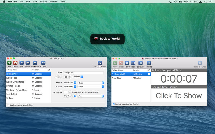Step Backward in Procrastination Hack window
Screen dimensions: 215x134
[140, 63]
